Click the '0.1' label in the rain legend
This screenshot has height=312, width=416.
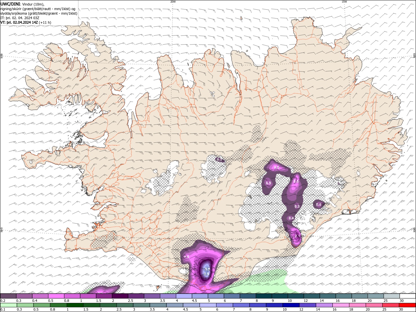click(3, 310)
